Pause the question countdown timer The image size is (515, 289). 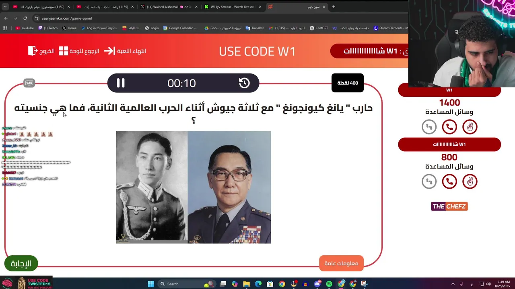121,83
